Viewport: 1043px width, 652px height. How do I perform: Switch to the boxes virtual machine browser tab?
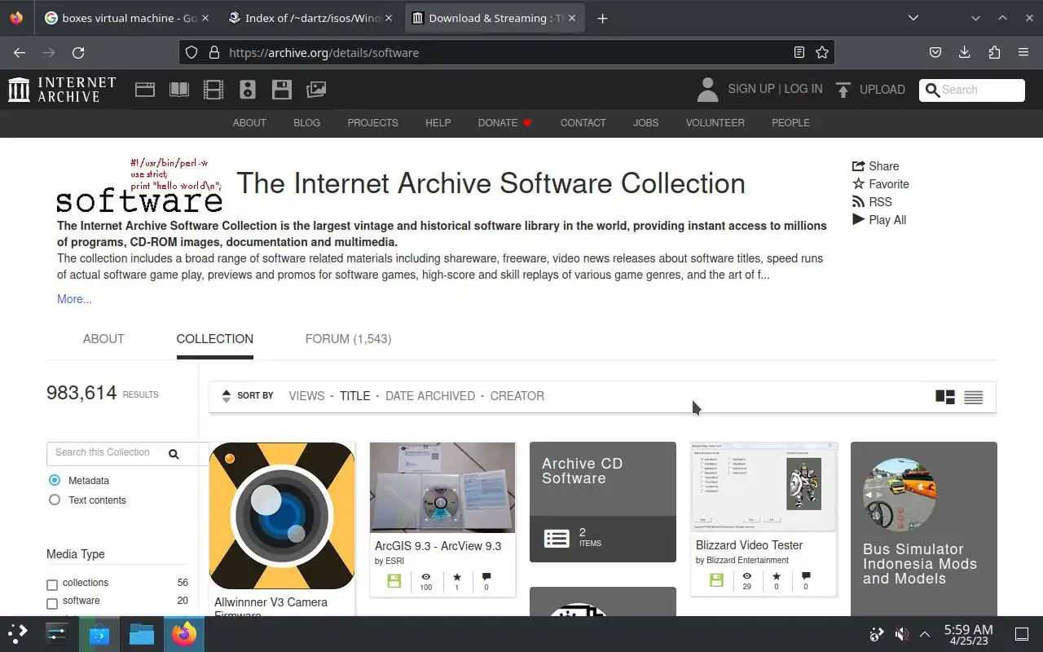(x=126, y=18)
